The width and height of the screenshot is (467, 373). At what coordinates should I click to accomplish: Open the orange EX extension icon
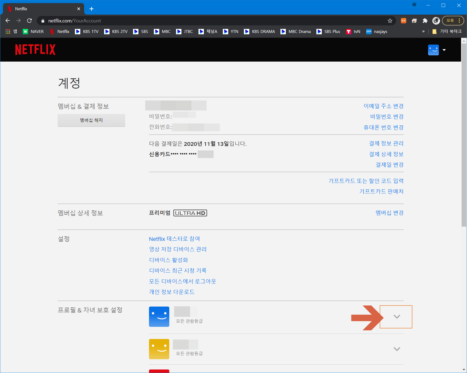(x=403, y=21)
